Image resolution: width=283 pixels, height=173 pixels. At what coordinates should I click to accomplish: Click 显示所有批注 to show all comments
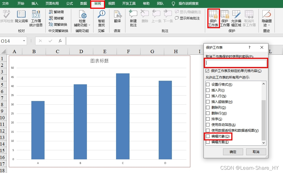click(x=187, y=18)
